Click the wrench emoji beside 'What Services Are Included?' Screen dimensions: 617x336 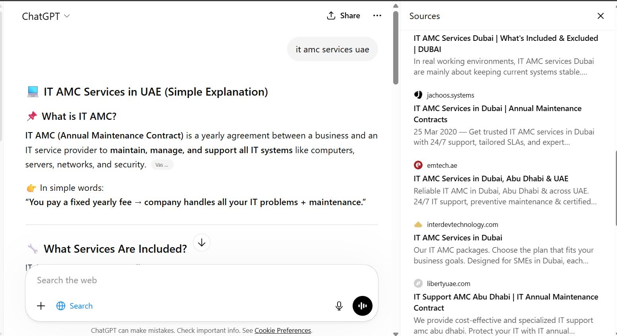coord(33,249)
